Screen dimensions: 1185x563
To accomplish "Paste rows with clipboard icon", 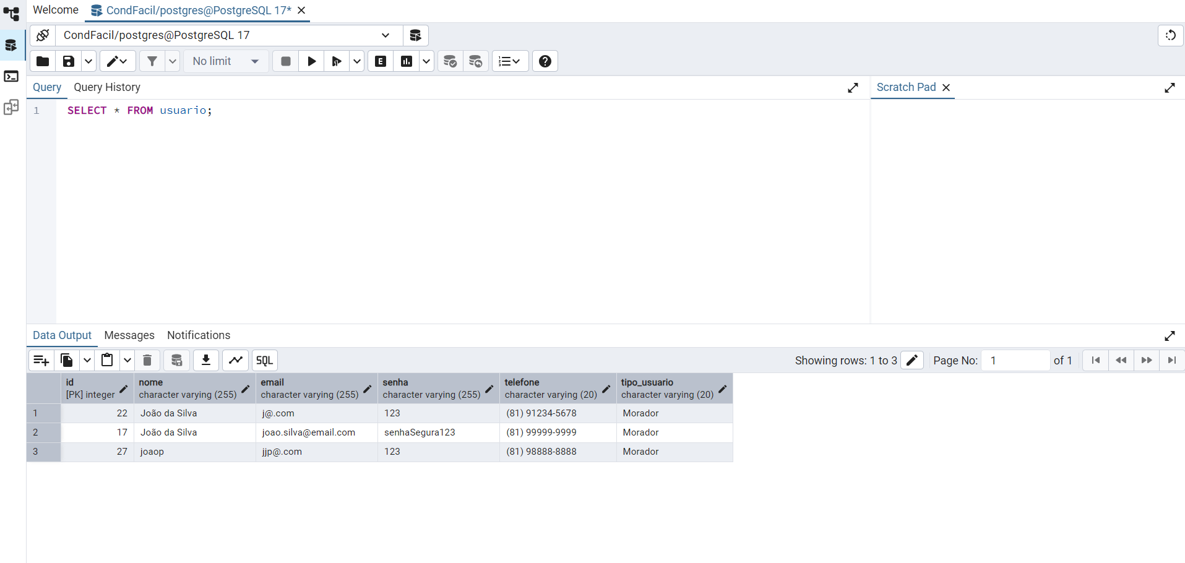I will (107, 360).
